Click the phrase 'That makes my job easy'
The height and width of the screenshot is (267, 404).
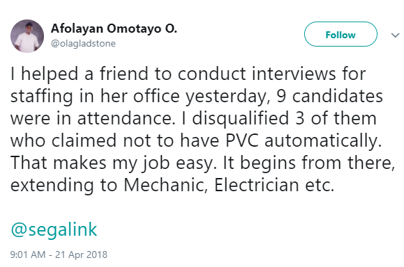point(113,163)
